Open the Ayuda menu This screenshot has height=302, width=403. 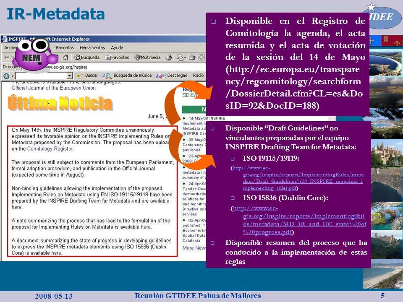click(x=117, y=48)
